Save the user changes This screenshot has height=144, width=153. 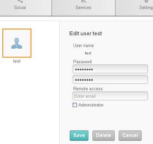point(79,136)
